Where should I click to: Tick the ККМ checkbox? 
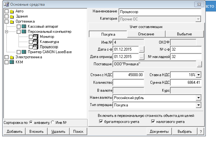[6, 62]
